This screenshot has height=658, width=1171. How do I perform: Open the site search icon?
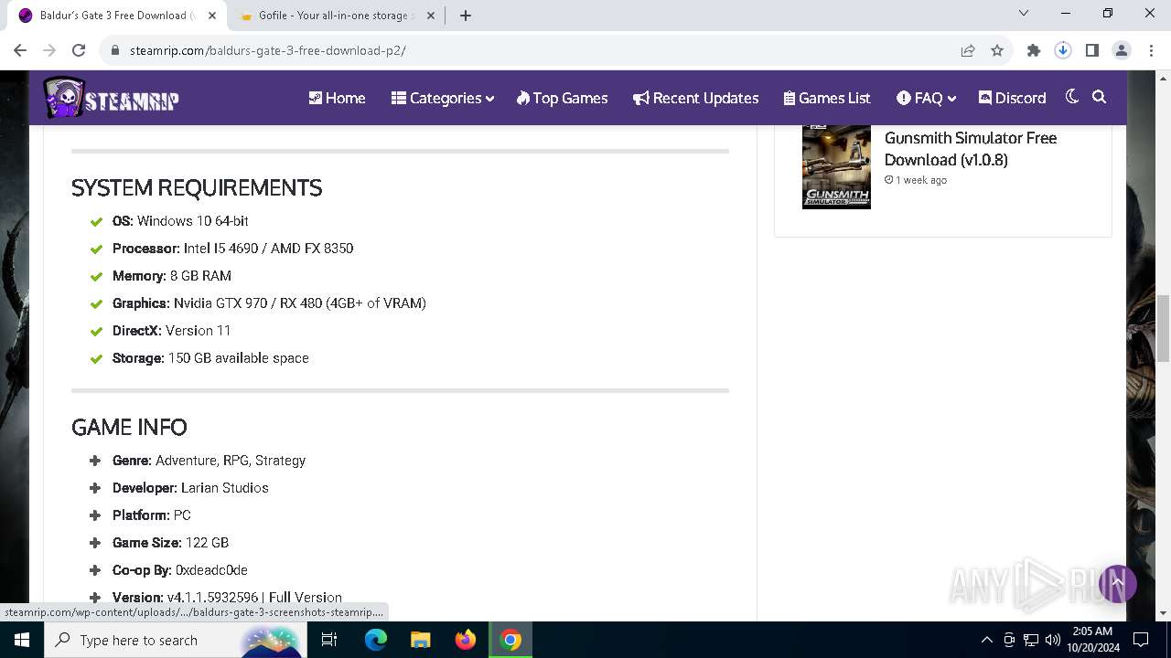point(1100,97)
